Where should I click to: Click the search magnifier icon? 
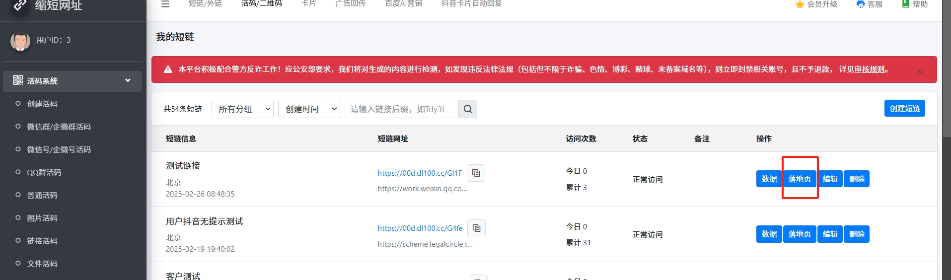coord(468,109)
